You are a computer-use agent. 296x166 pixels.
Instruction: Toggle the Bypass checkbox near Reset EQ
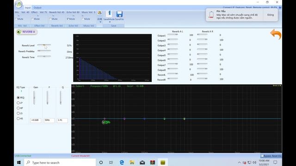tap(262, 156)
